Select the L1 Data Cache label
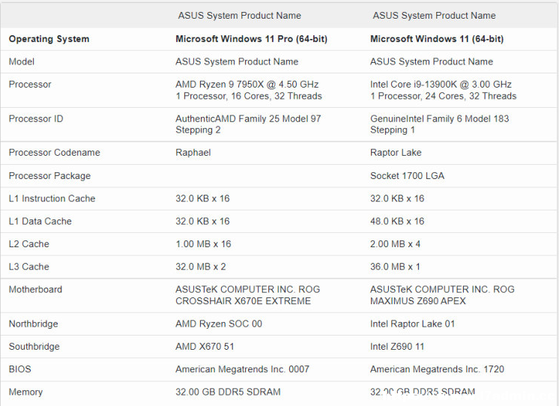559x406 pixels. (40, 222)
